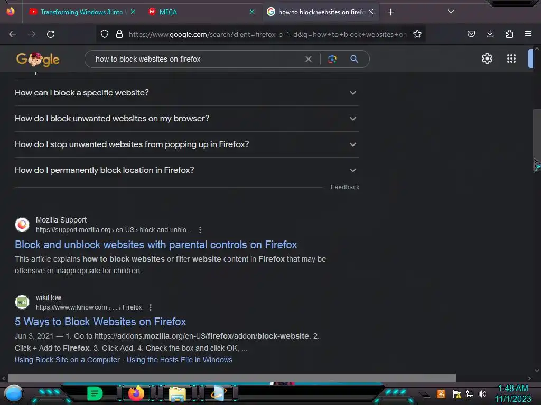The image size is (541, 405).
Task: Open a new tab with plus button
Action: [390, 12]
